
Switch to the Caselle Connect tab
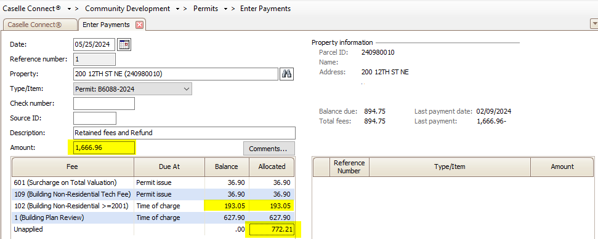pyautogui.click(x=39, y=25)
